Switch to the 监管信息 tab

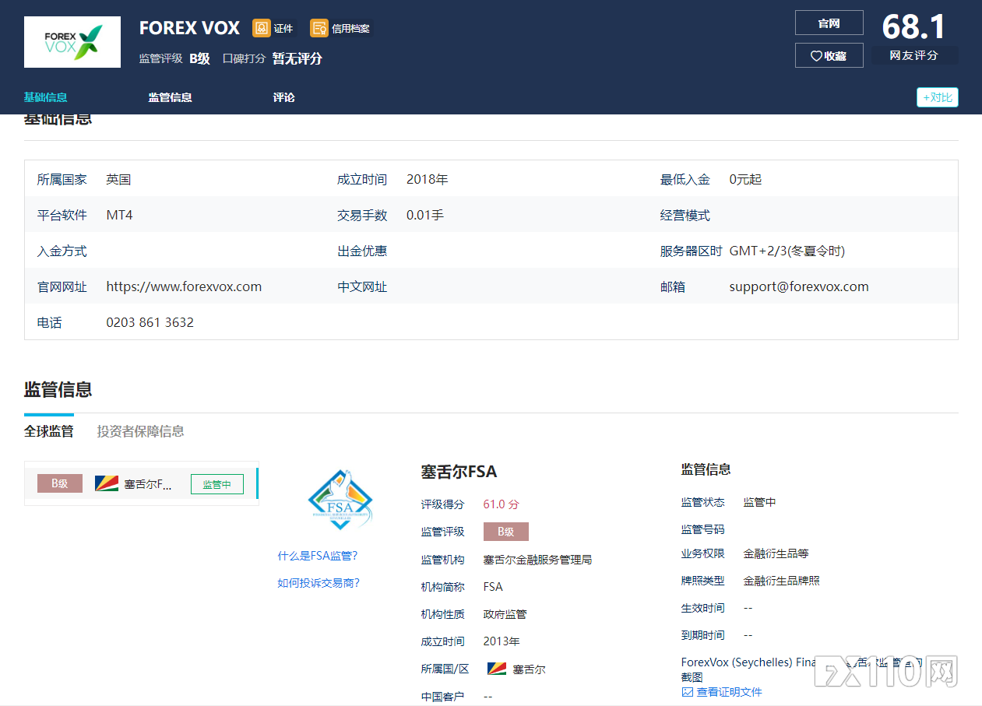tap(170, 97)
